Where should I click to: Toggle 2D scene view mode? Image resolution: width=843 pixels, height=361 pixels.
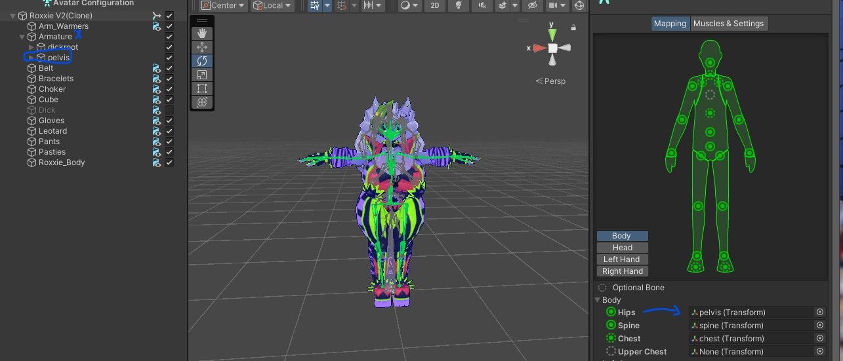pyautogui.click(x=434, y=5)
